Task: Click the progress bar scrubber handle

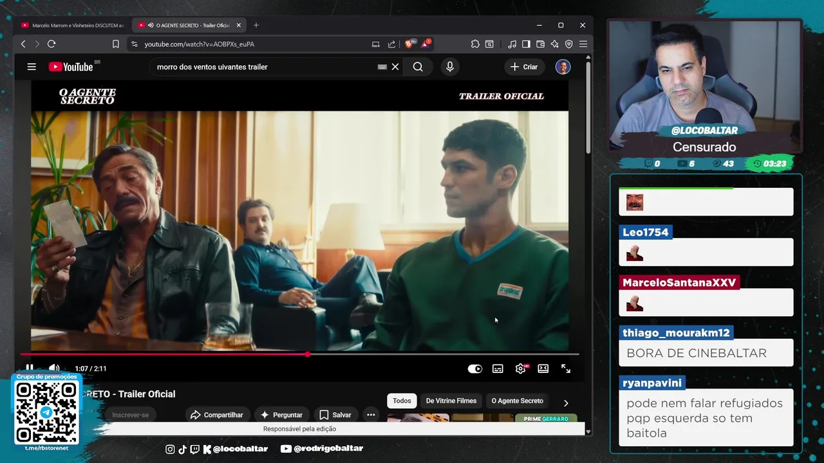Action: (x=308, y=354)
